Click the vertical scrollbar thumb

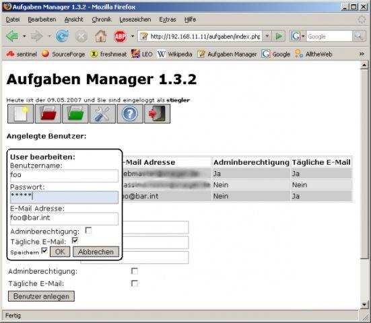click(364, 164)
